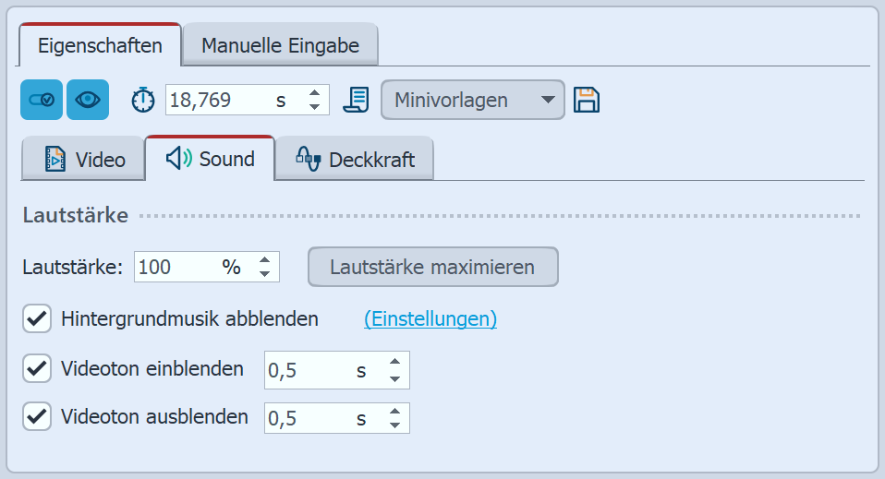Click the Videoton ausblenden seconds field

point(309,418)
